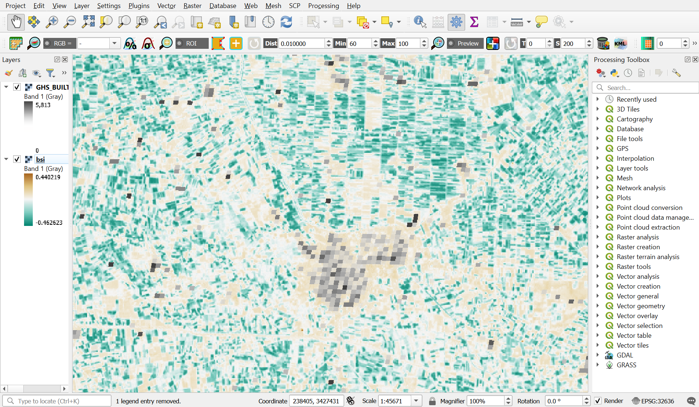This screenshot has width=699, height=407.
Task: Open the Raster menu
Action: click(192, 5)
